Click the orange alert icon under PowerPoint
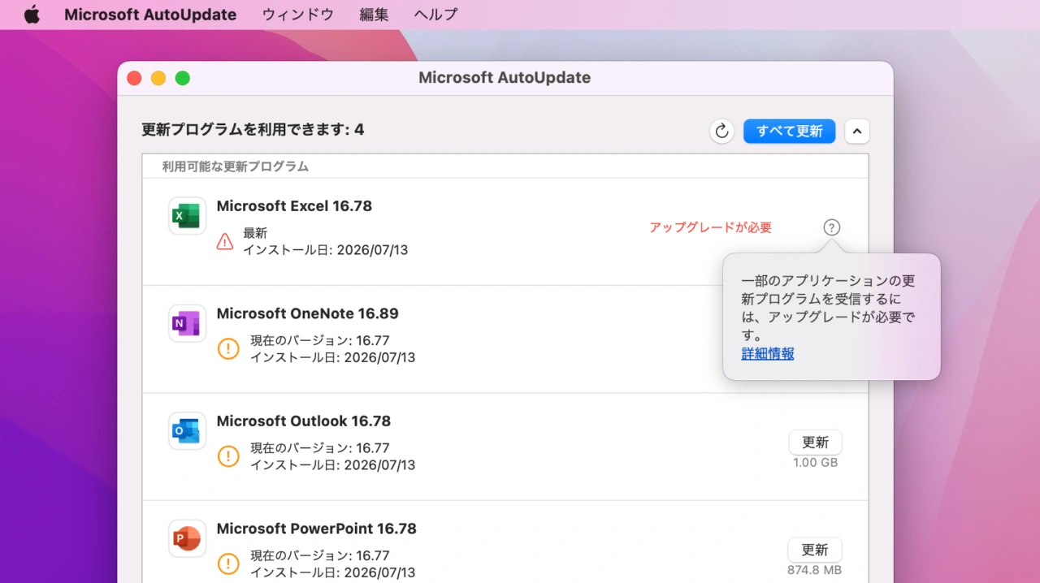Viewport: 1040px width, 583px height. pos(229,564)
